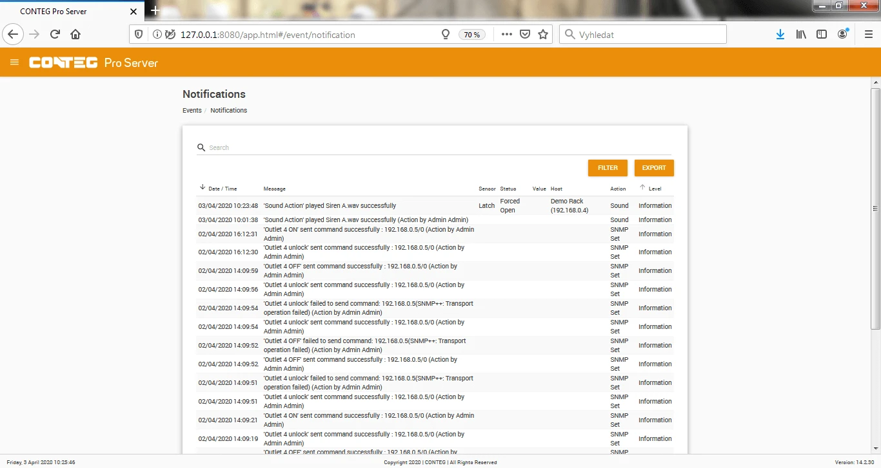Click the EXPORT button
Viewport: 881px width, 468px height.
pos(654,168)
